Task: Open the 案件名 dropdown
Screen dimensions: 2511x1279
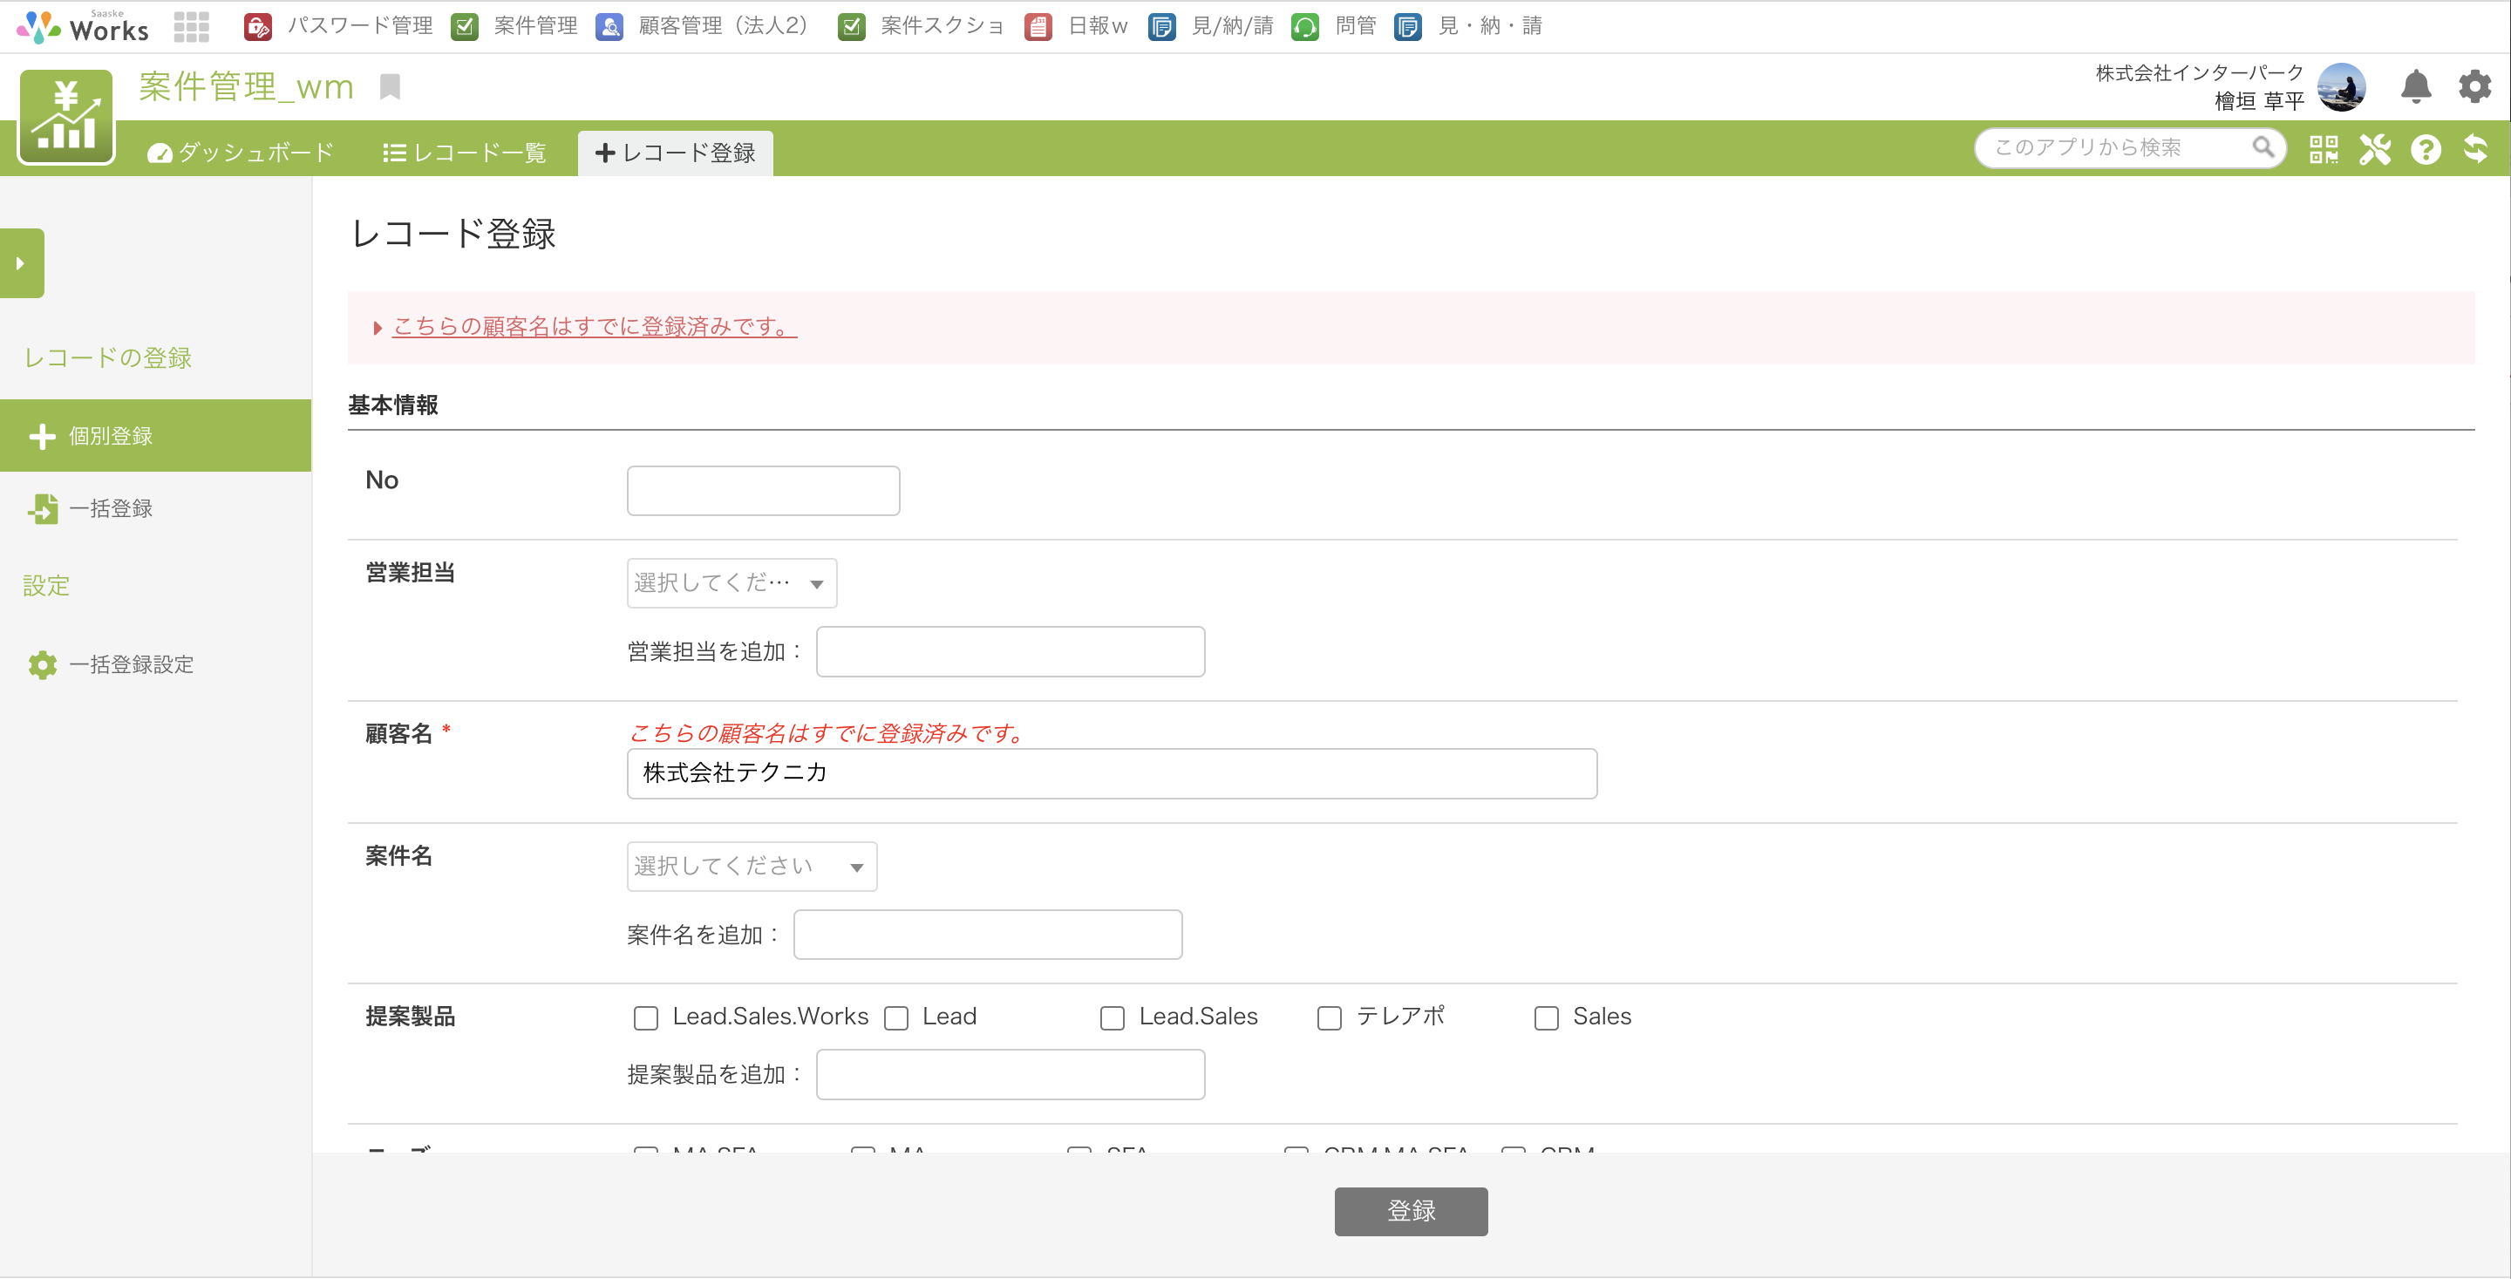Action: click(x=752, y=867)
